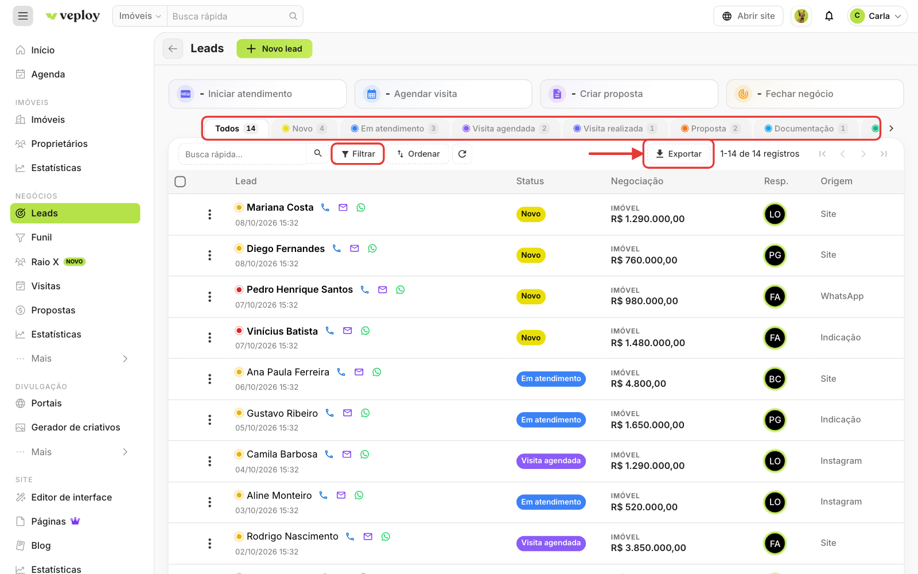Click the Exportar button
The width and height of the screenshot is (918, 574).
click(679, 154)
